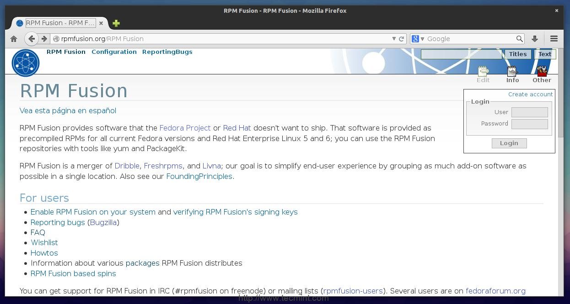Go forward with the Forward arrow

coord(44,39)
